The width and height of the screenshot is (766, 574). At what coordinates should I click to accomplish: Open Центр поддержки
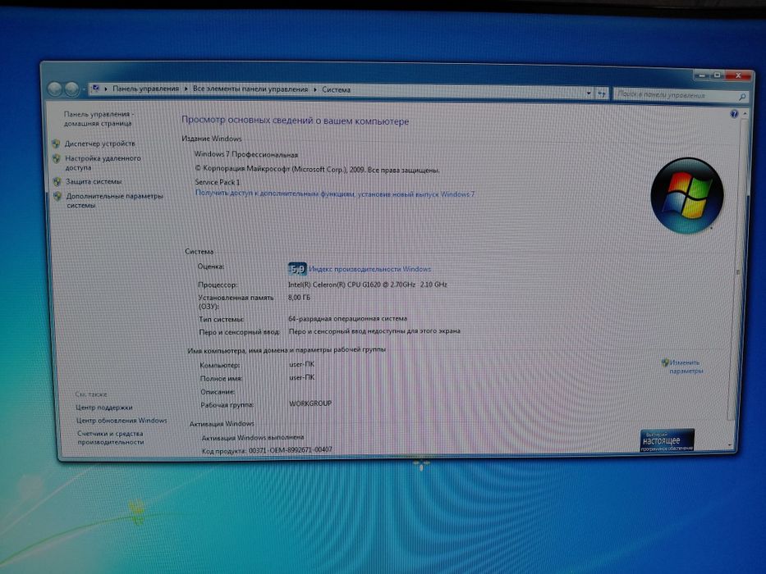[x=104, y=407]
